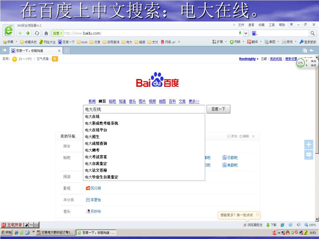Click the 浏览器医生 status bar button
The height and width of the screenshot is (239, 319).
[253, 225]
